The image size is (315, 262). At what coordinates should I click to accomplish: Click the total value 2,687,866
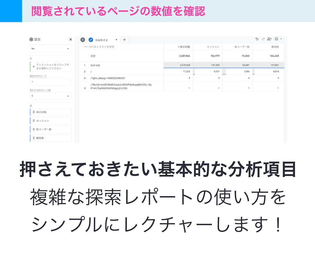[185, 56]
